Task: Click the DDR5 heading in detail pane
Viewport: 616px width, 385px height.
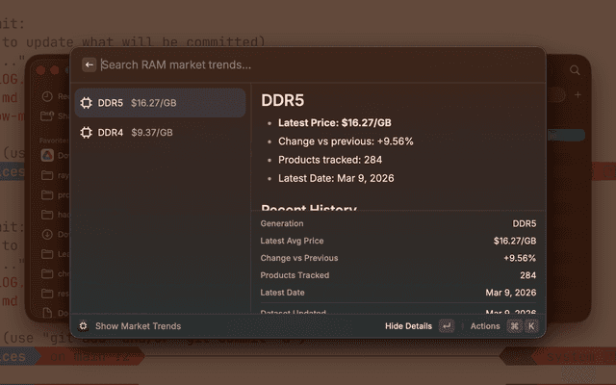Action: [x=284, y=100]
